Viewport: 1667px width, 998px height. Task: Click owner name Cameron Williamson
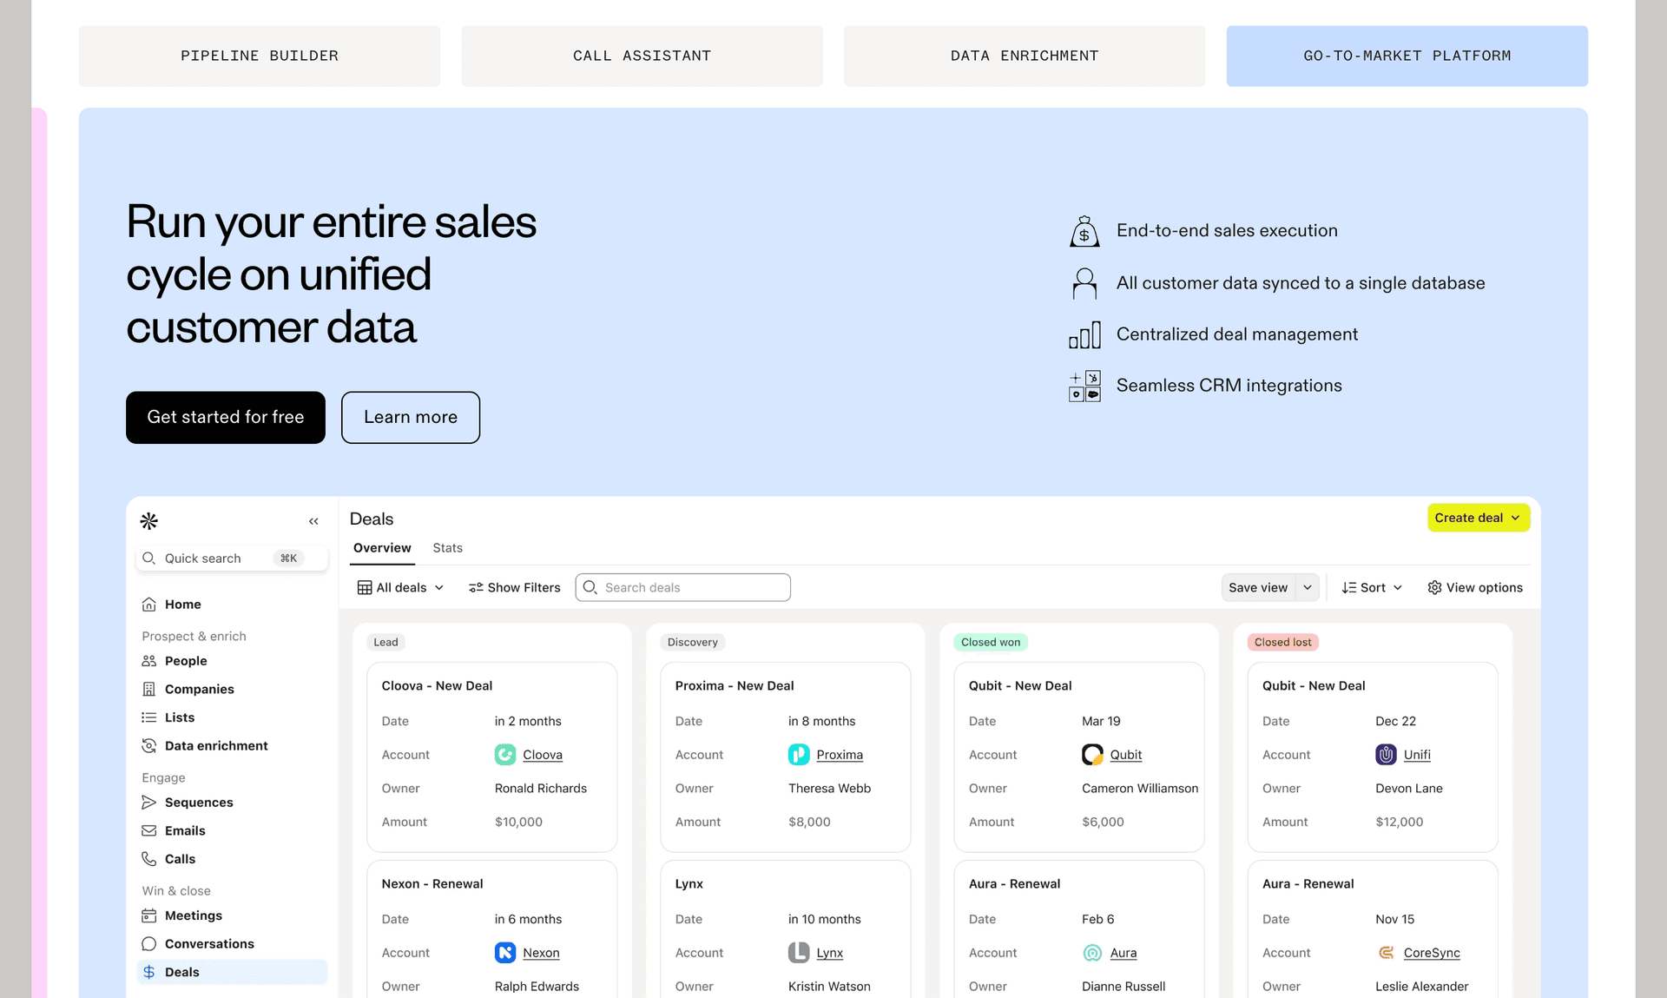(1140, 789)
